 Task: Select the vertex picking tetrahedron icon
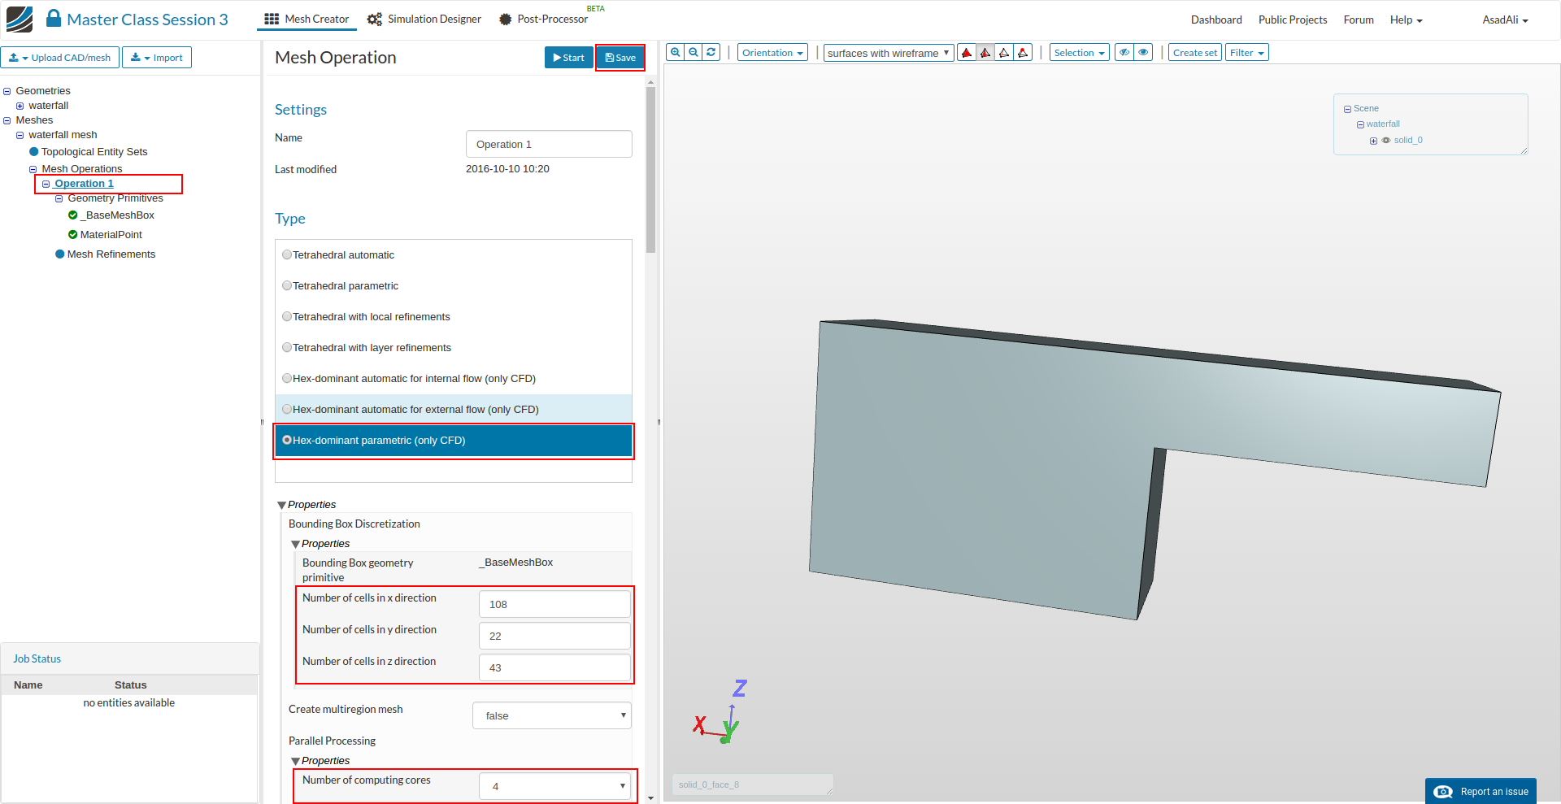[1023, 53]
